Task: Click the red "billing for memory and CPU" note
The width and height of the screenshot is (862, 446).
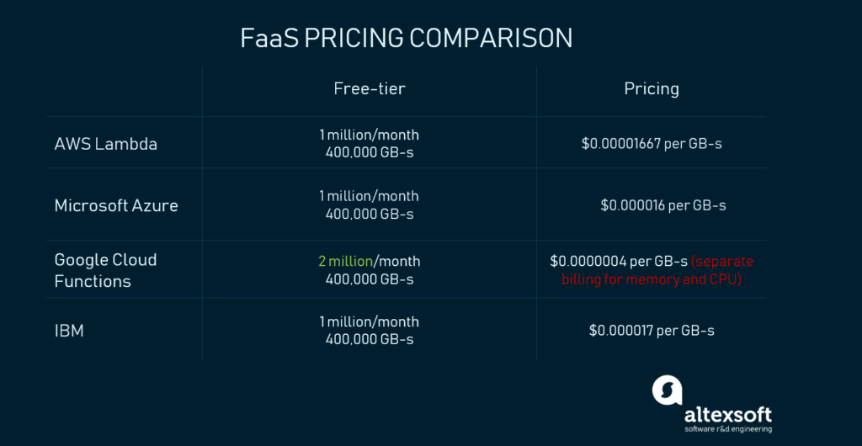Action: click(651, 279)
